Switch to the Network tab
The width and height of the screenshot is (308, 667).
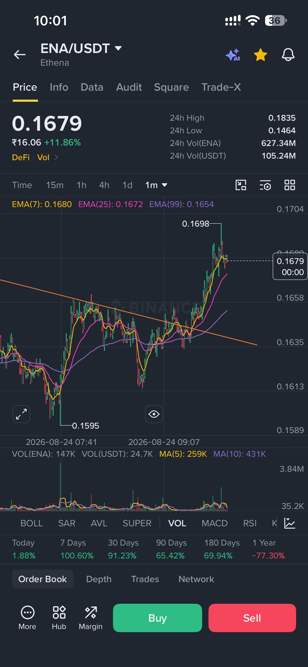(196, 579)
